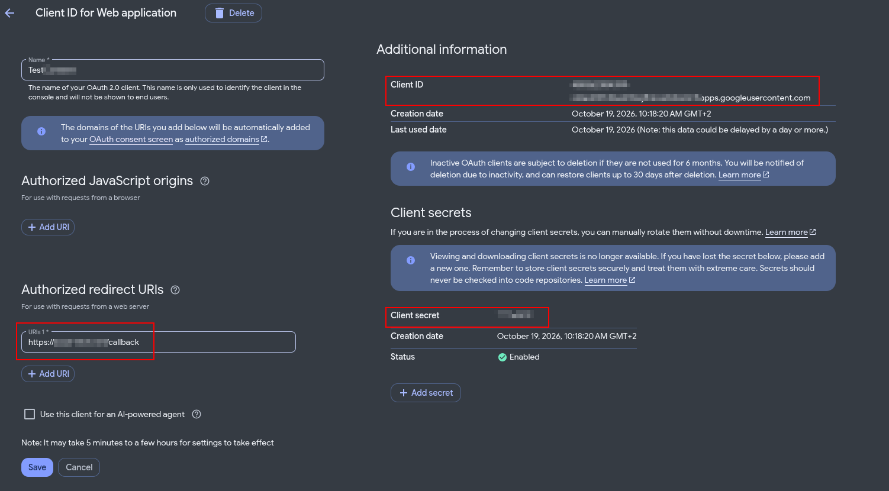This screenshot has height=491, width=889.
Task: Click the green Enabled status check icon
Action: pos(503,357)
